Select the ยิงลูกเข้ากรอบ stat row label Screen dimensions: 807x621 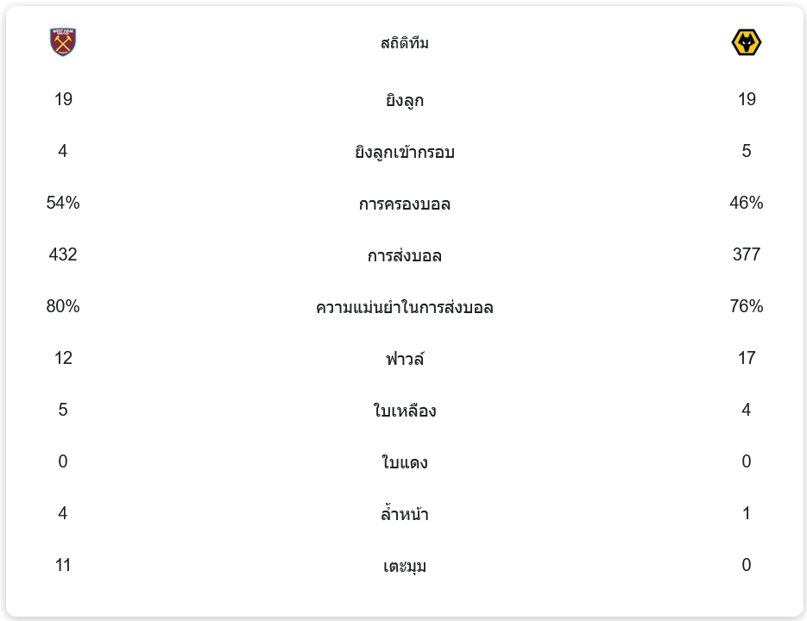[x=404, y=153]
